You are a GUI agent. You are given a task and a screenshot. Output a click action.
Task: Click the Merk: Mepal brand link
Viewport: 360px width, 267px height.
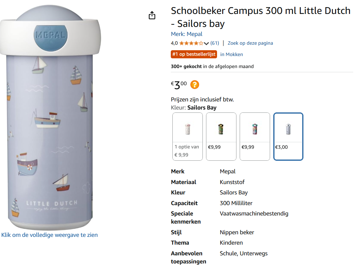186,34
